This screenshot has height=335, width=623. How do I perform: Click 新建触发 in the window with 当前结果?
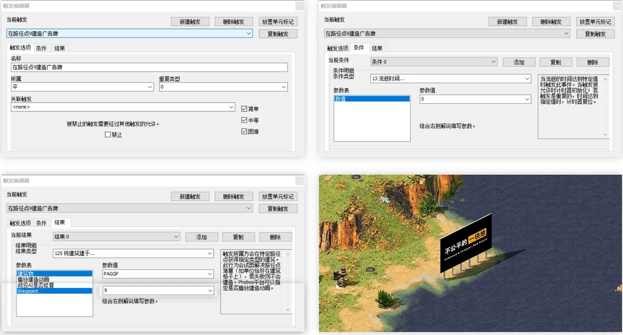(190, 196)
